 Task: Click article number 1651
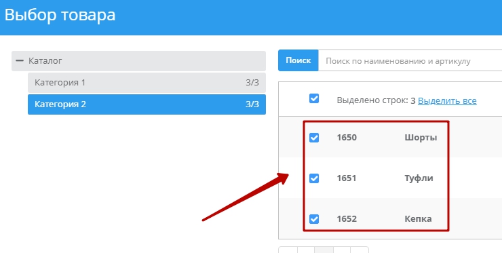[347, 178]
